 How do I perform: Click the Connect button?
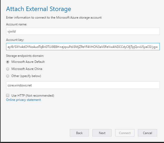click(x=125, y=133)
